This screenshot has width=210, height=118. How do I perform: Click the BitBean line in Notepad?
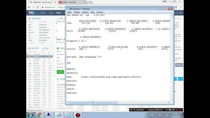coord(71,85)
